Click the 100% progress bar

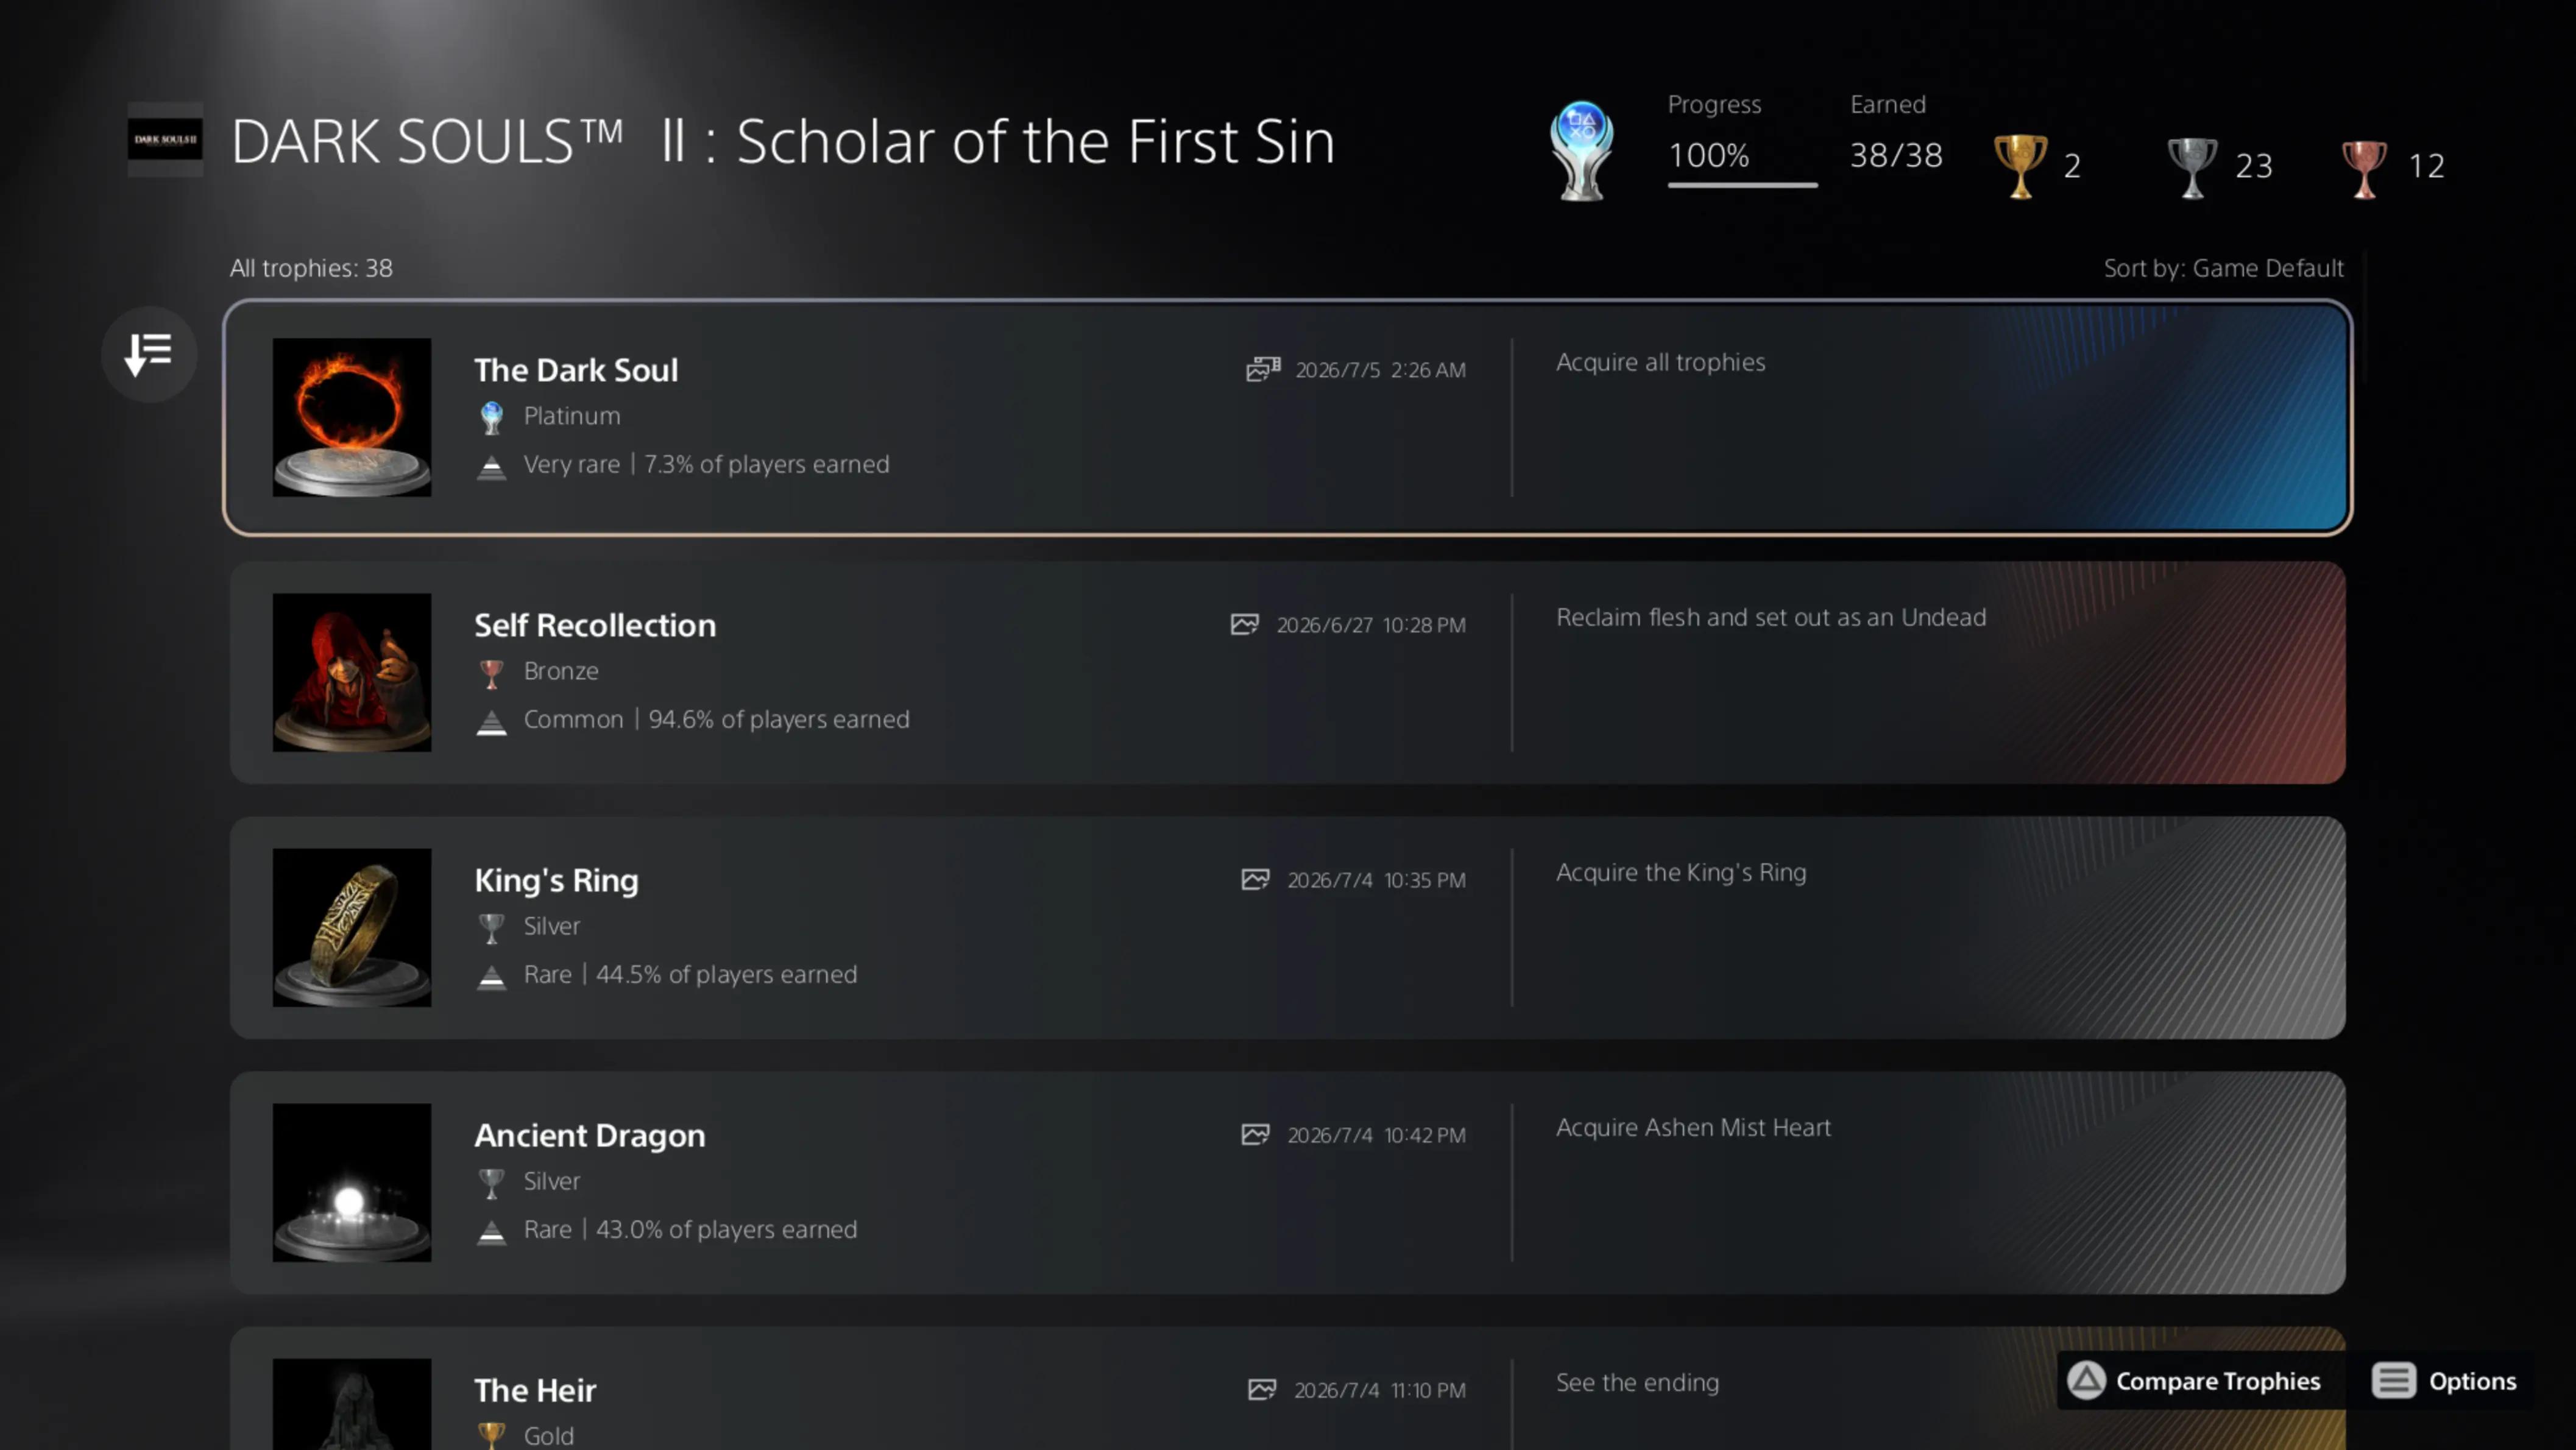coord(1742,185)
